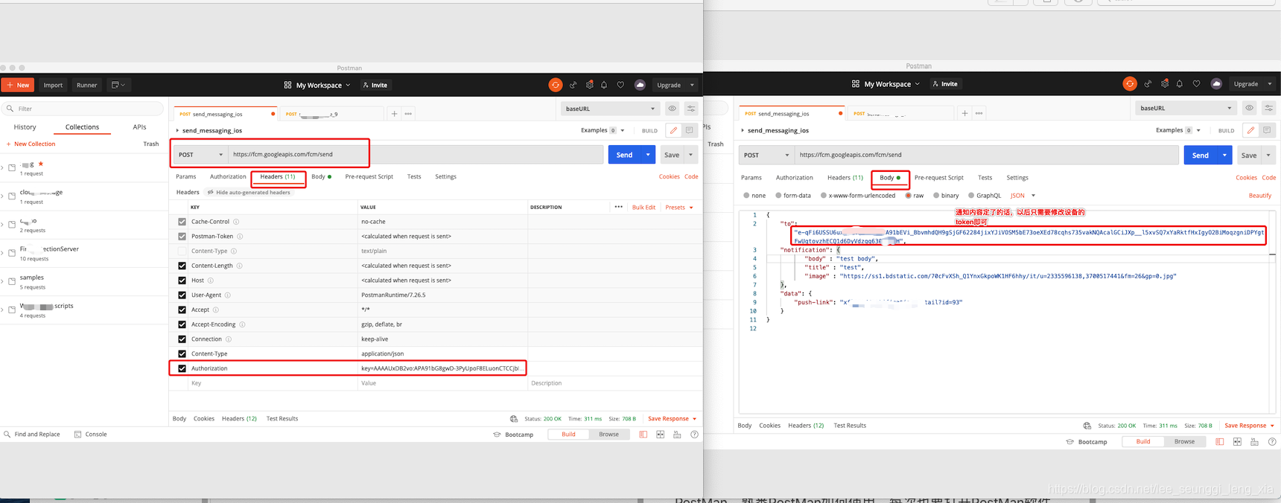
Task: Open environment quick-look eye in right window
Action: [x=1249, y=108]
